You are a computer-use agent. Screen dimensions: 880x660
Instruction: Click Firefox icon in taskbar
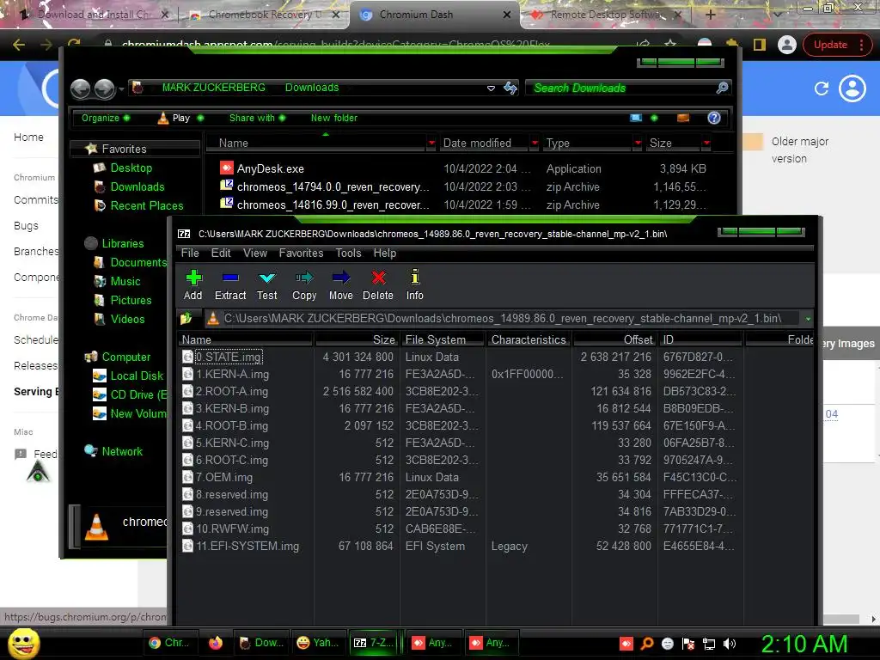pos(216,643)
